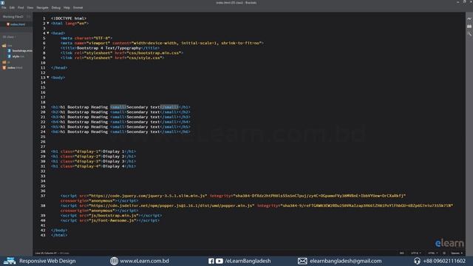
Task: Open the Extension Manager icon
Action: click(x=469, y=27)
